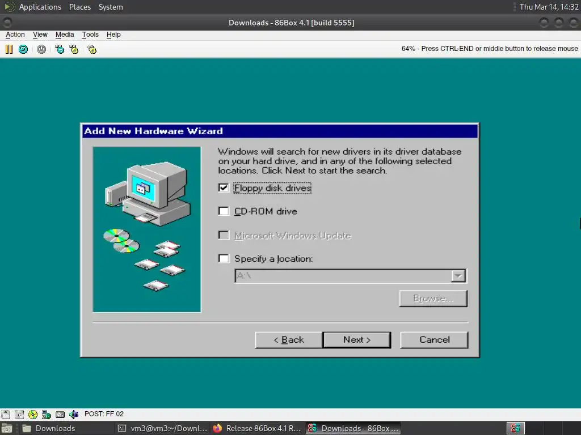Screen dimensions: 581x435
Task: Click the network status bar icon
Action: [x=47, y=414]
